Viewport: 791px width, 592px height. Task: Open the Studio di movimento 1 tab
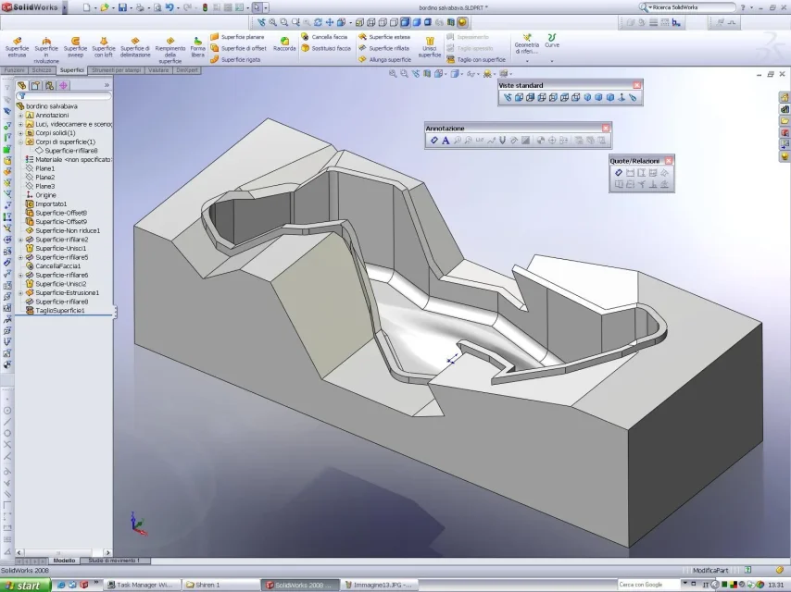click(114, 561)
